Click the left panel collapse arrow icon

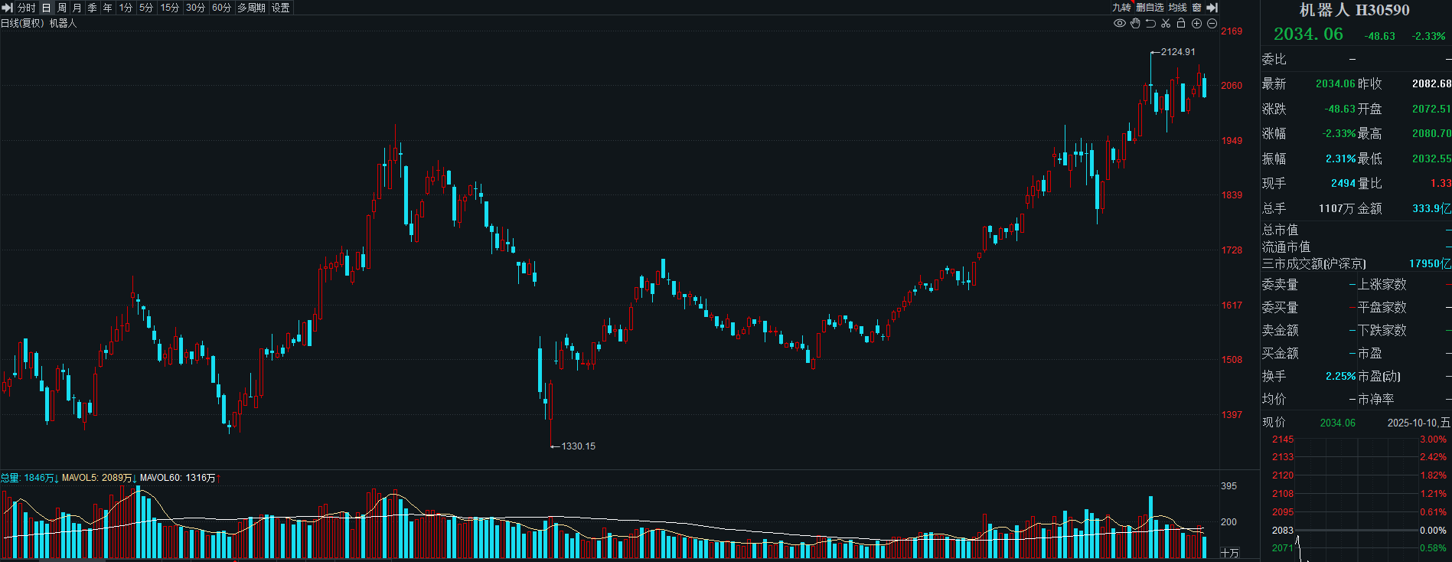(8, 8)
